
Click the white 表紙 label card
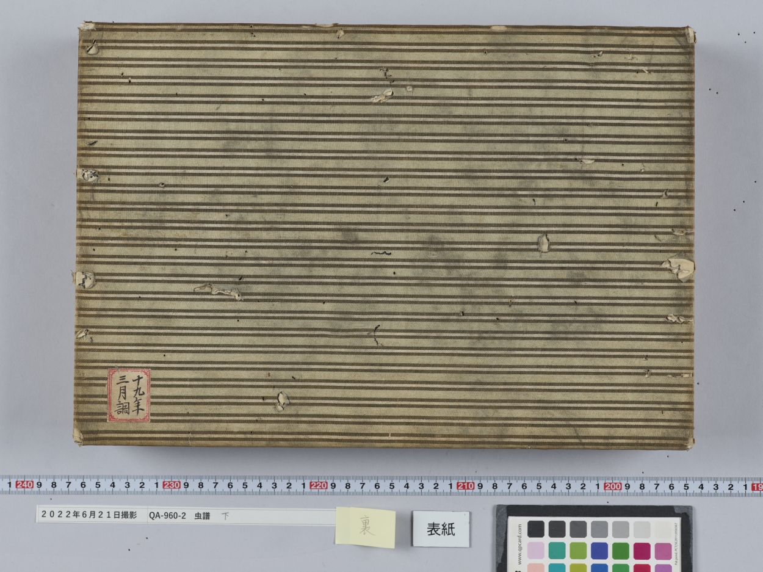[441, 529]
